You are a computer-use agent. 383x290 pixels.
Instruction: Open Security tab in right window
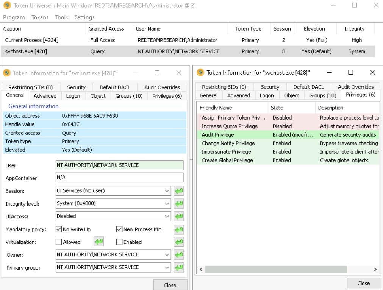[270, 87]
